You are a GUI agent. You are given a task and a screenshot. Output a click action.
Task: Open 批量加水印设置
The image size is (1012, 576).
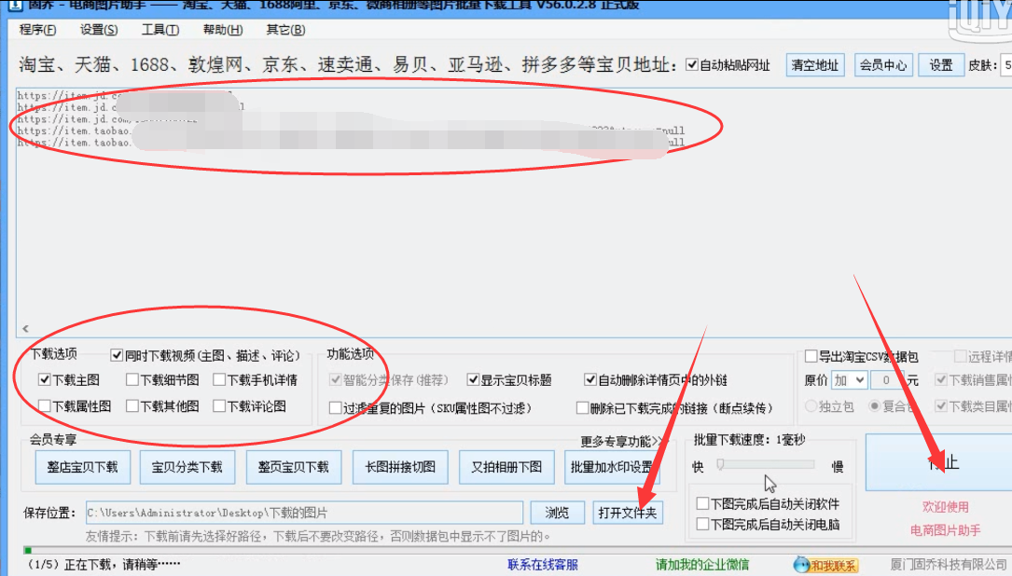pyautogui.click(x=612, y=467)
